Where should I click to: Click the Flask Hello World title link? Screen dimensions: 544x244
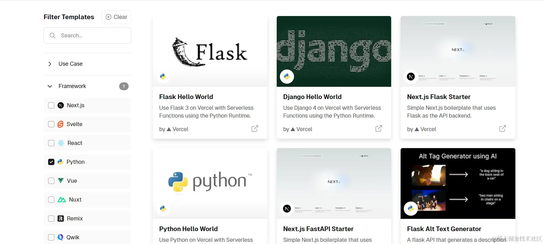[186, 97]
